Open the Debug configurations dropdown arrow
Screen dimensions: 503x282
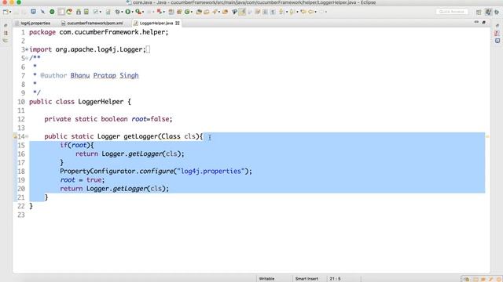(122, 13)
